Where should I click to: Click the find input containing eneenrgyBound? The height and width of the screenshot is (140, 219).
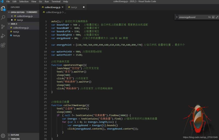click(x=192, y=17)
